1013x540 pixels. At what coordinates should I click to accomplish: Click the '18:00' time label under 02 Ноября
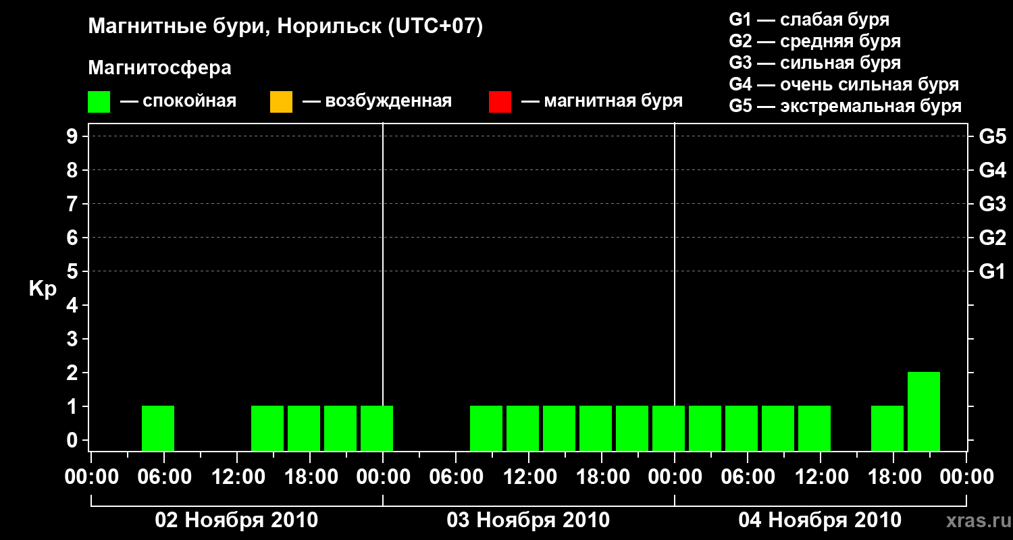tap(310, 477)
